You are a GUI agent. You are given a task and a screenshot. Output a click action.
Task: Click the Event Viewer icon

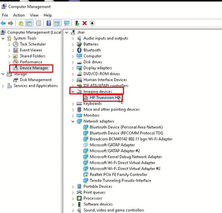(x=15, y=50)
